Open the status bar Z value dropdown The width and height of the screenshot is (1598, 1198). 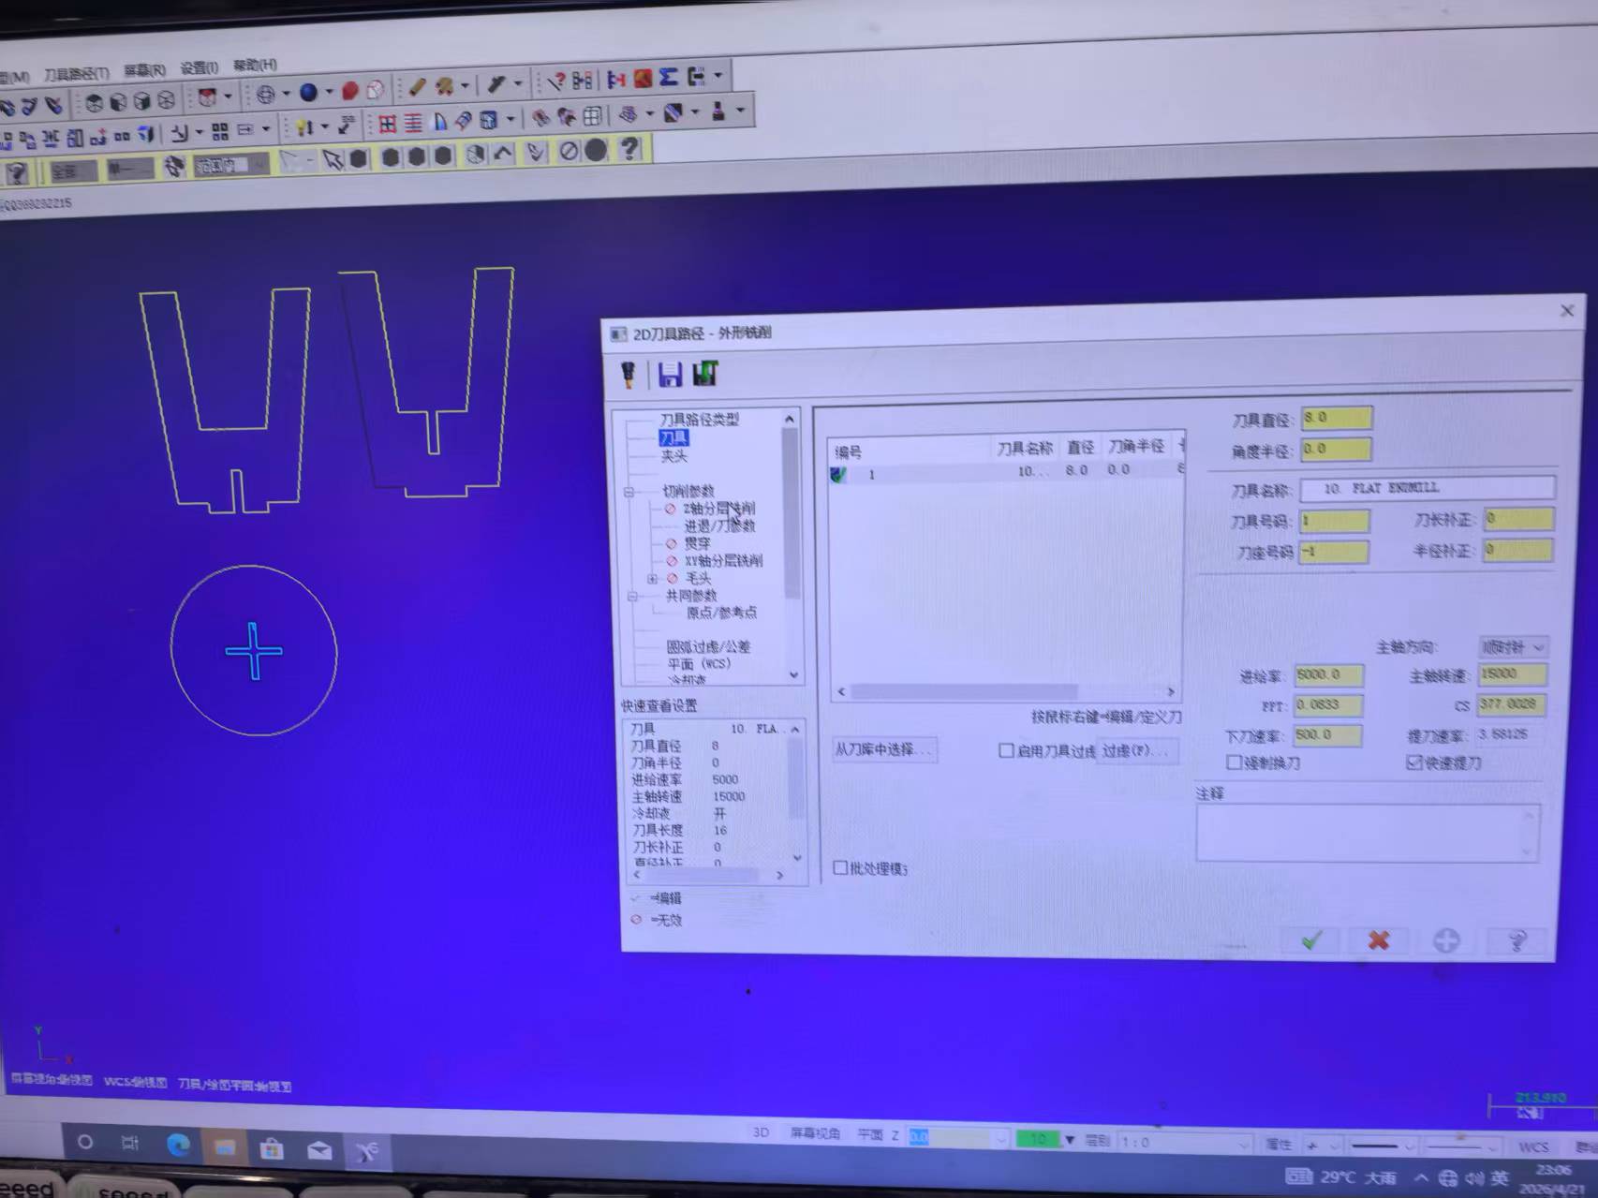[1001, 1138]
